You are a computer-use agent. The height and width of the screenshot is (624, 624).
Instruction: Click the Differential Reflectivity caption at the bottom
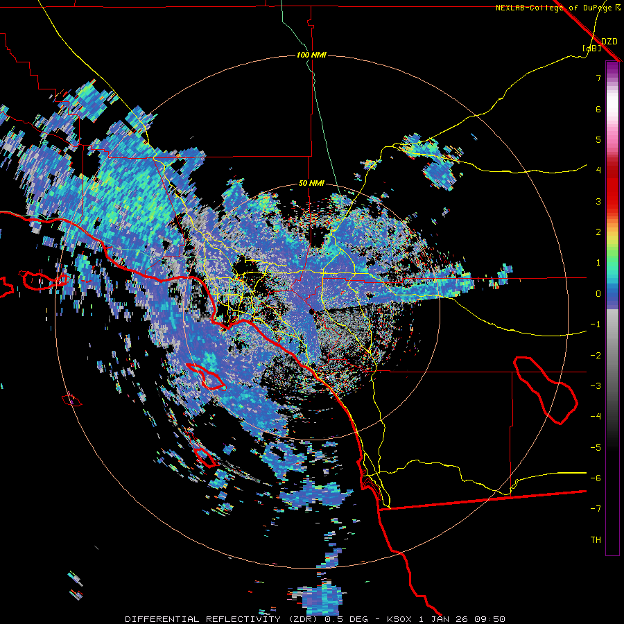tap(315, 619)
